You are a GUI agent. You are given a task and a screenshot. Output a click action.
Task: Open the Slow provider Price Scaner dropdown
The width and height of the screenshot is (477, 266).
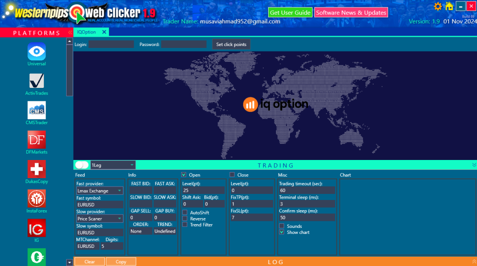pos(100,219)
